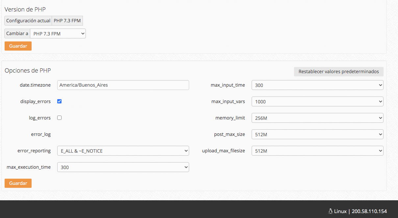Open the post_max_size dropdown
The height and width of the screenshot is (218, 398).
(317, 134)
